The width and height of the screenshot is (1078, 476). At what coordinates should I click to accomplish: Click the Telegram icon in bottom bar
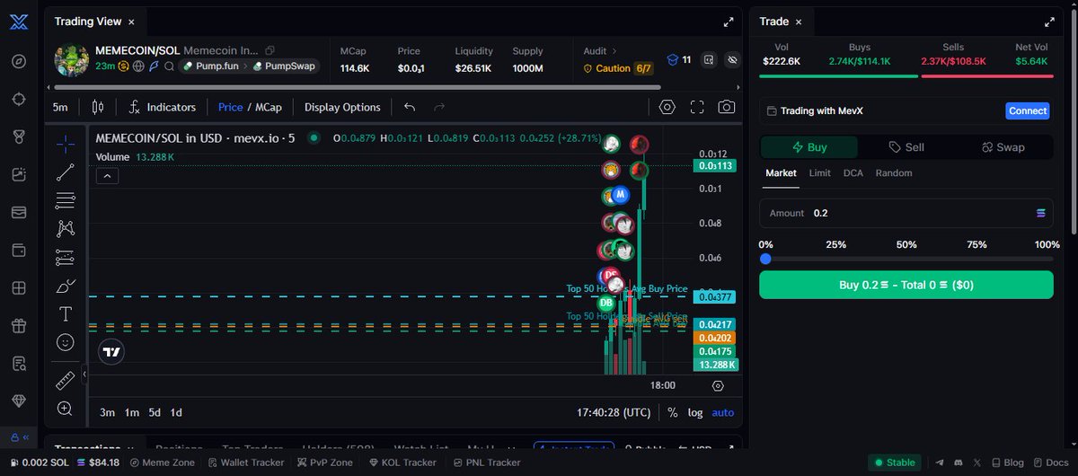(x=940, y=463)
